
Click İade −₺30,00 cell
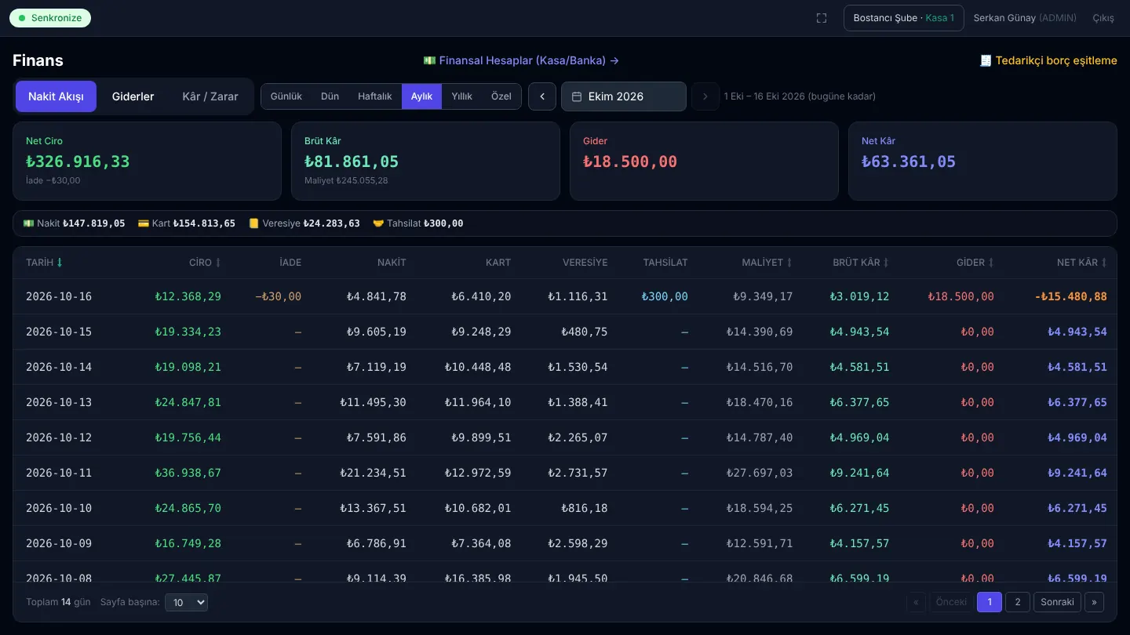[279, 296]
